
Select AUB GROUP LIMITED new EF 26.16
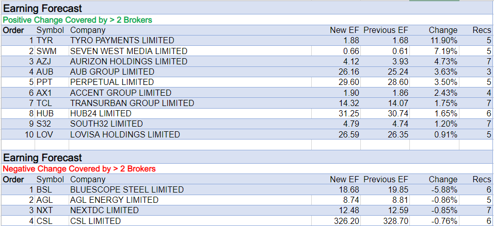pos(349,72)
